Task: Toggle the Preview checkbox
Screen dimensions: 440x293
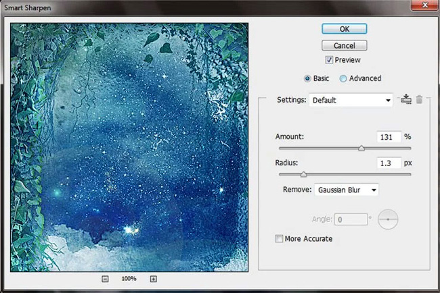Action: [329, 60]
